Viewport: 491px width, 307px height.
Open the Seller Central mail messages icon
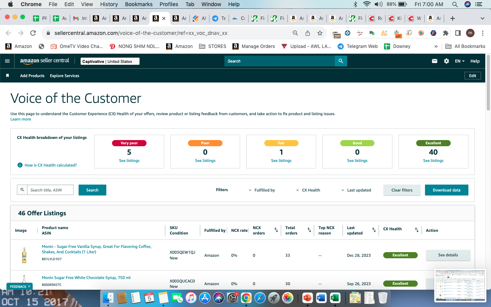coord(435,61)
